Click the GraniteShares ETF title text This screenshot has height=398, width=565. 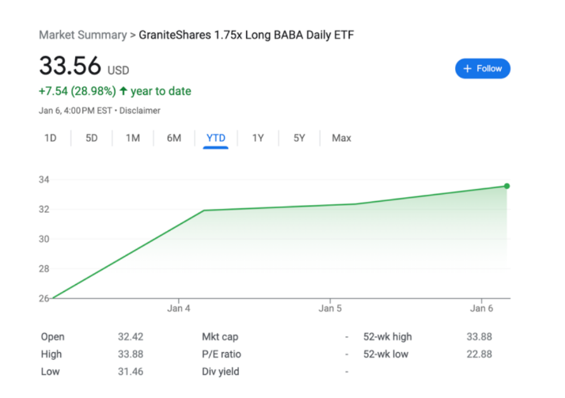click(246, 35)
